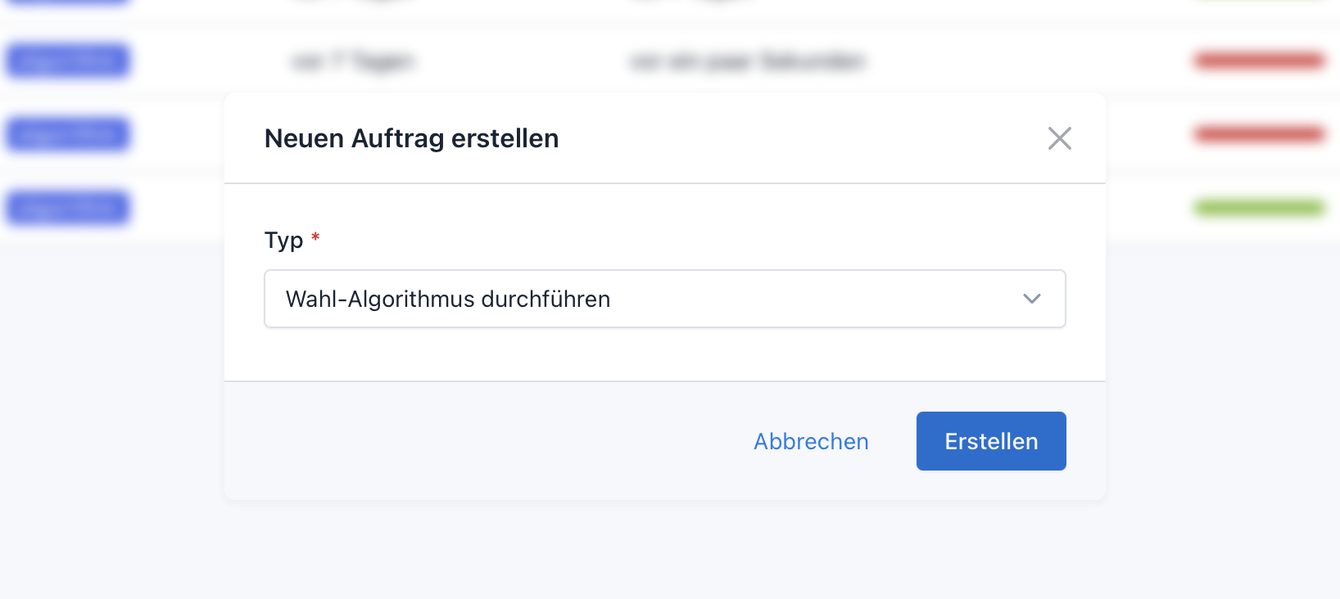Click the vor 7 Tagen timestamp

pyautogui.click(x=354, y=61)
